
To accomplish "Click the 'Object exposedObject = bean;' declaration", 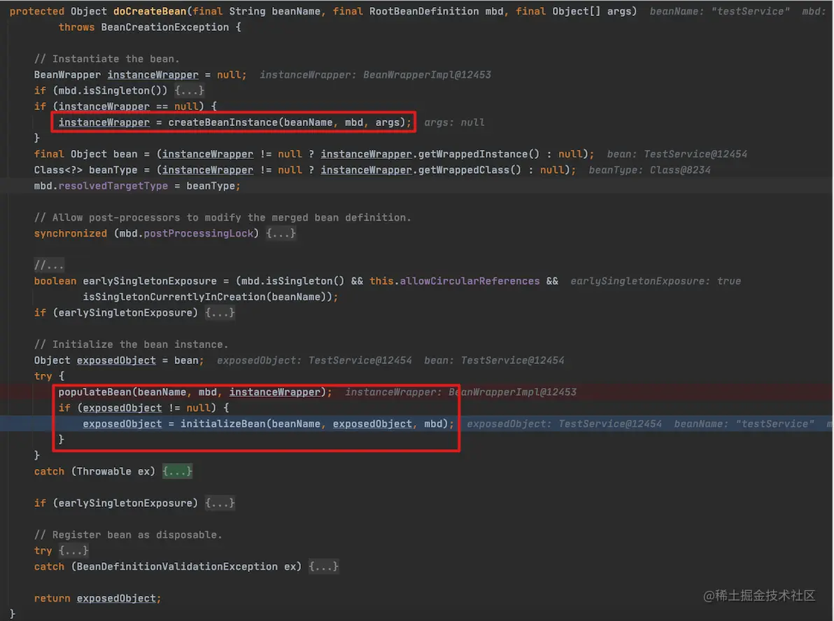I will pyautogui.click(x=119, y=361).
